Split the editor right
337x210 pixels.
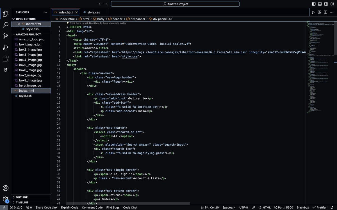coord(326,12)
